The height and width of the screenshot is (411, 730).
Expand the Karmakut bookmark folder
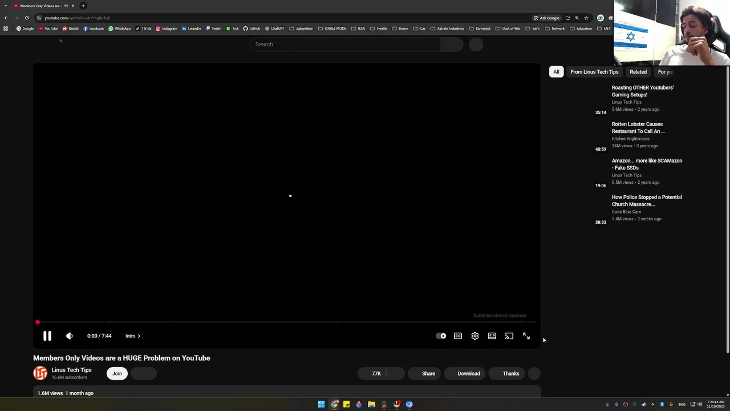(x=480, y=29)
